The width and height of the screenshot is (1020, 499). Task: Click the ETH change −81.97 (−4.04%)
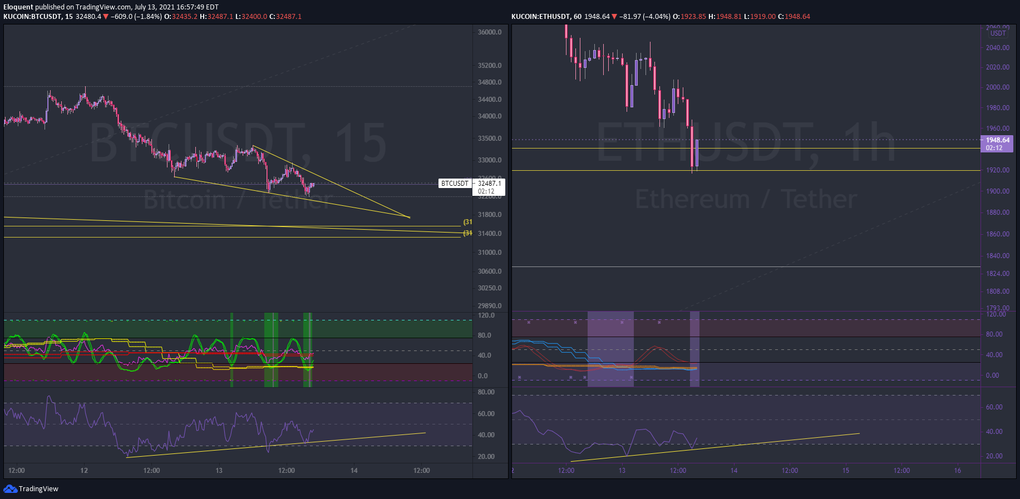[x=645, y=17]
